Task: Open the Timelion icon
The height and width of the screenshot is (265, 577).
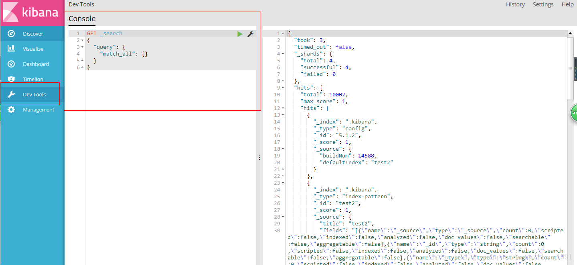Action: tap(11, 79)
